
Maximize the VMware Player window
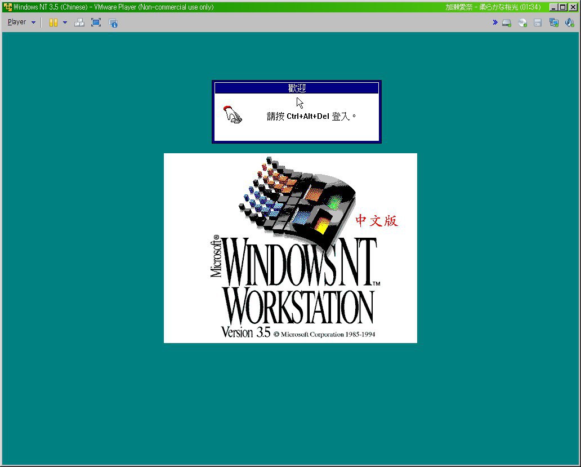562,7
